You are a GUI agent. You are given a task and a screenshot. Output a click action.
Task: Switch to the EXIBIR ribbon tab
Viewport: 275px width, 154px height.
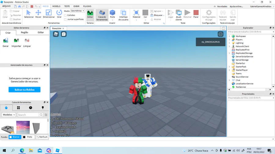coord(76,6)
